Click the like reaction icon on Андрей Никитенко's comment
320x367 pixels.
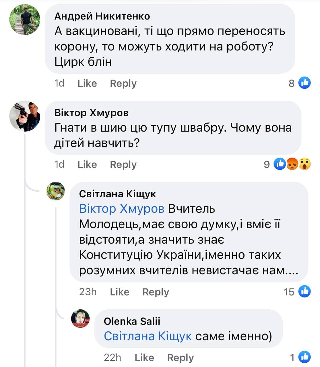(305, 83)
